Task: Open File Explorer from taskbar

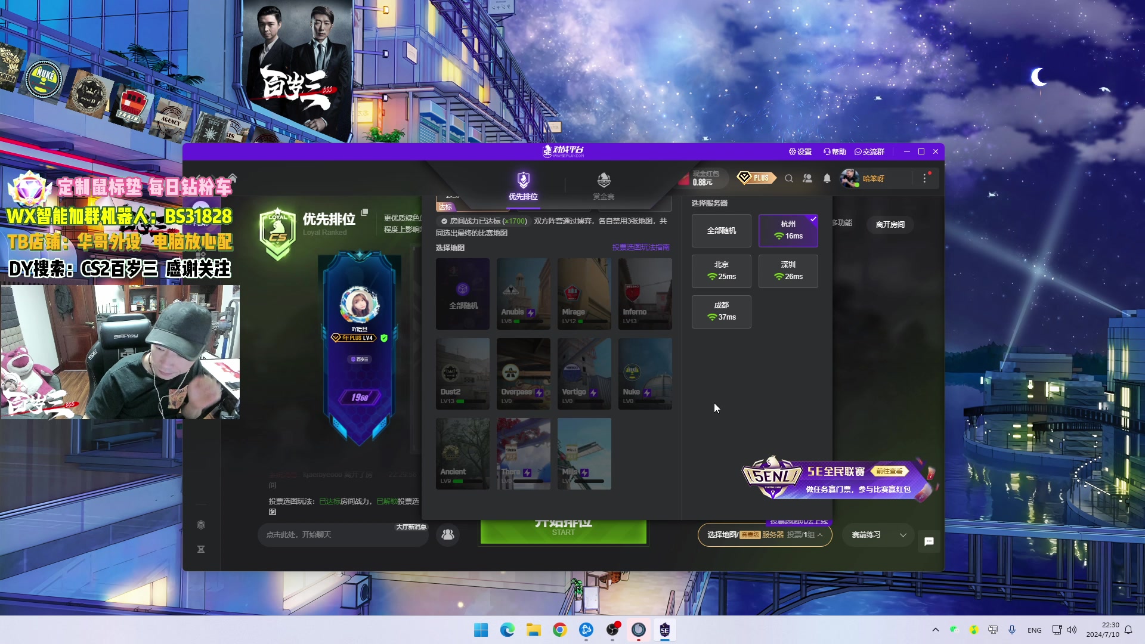Action: click(533, 630)
